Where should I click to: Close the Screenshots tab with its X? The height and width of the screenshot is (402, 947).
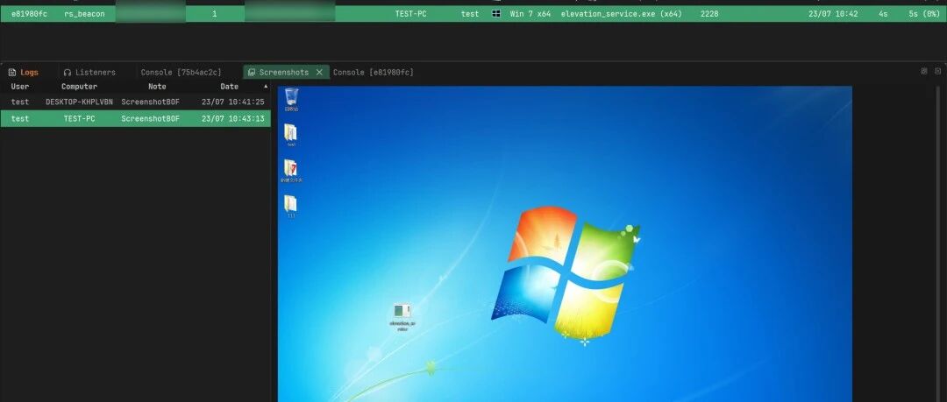(319, 73)
